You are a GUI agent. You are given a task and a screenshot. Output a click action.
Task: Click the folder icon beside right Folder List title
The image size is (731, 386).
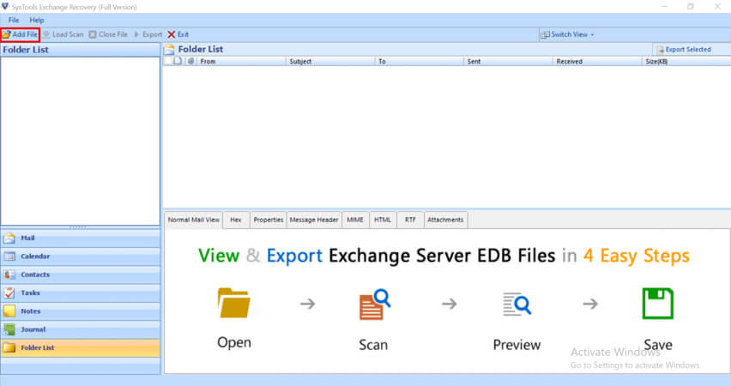pos(169,50)
